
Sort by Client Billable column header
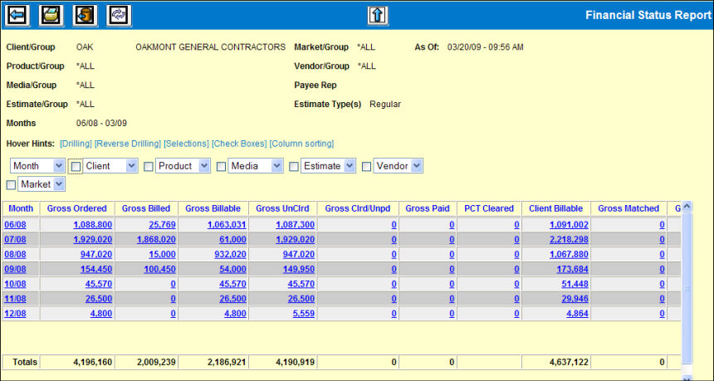tap(556, 208)
